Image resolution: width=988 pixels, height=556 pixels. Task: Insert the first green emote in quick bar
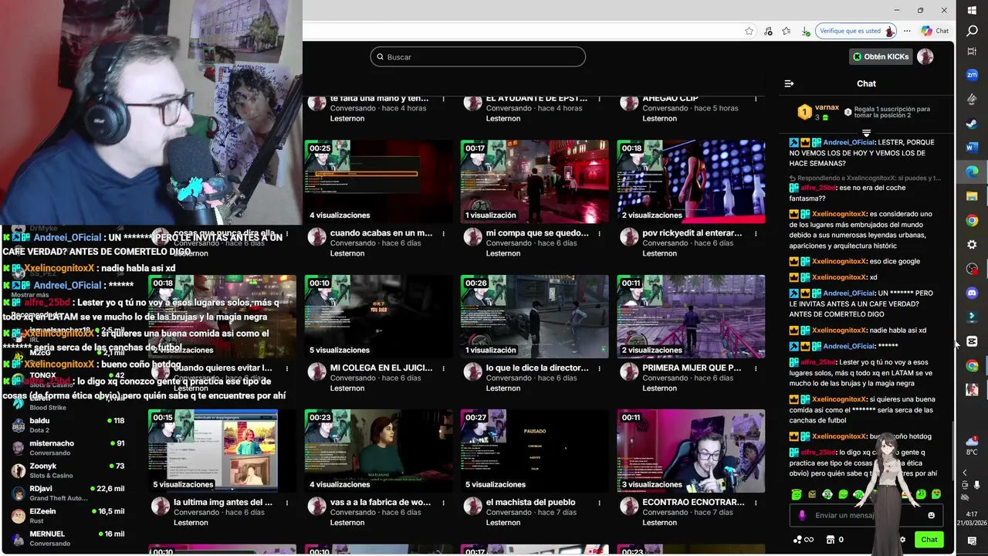pyautogui.click(x=797, y=494)
